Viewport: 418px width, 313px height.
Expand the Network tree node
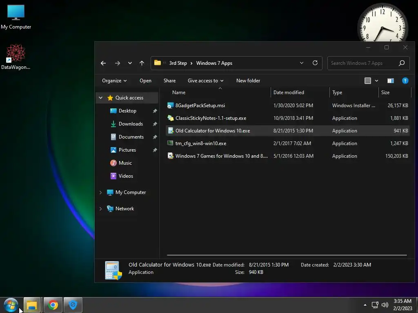pos(100,209)
